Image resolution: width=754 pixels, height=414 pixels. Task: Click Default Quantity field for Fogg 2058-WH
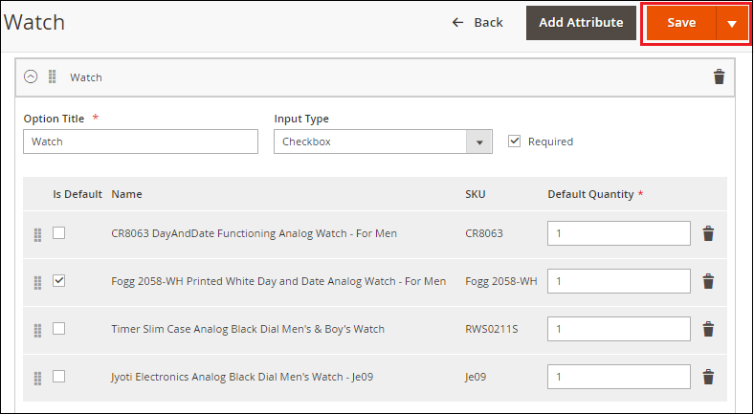(x=619, y=281)
